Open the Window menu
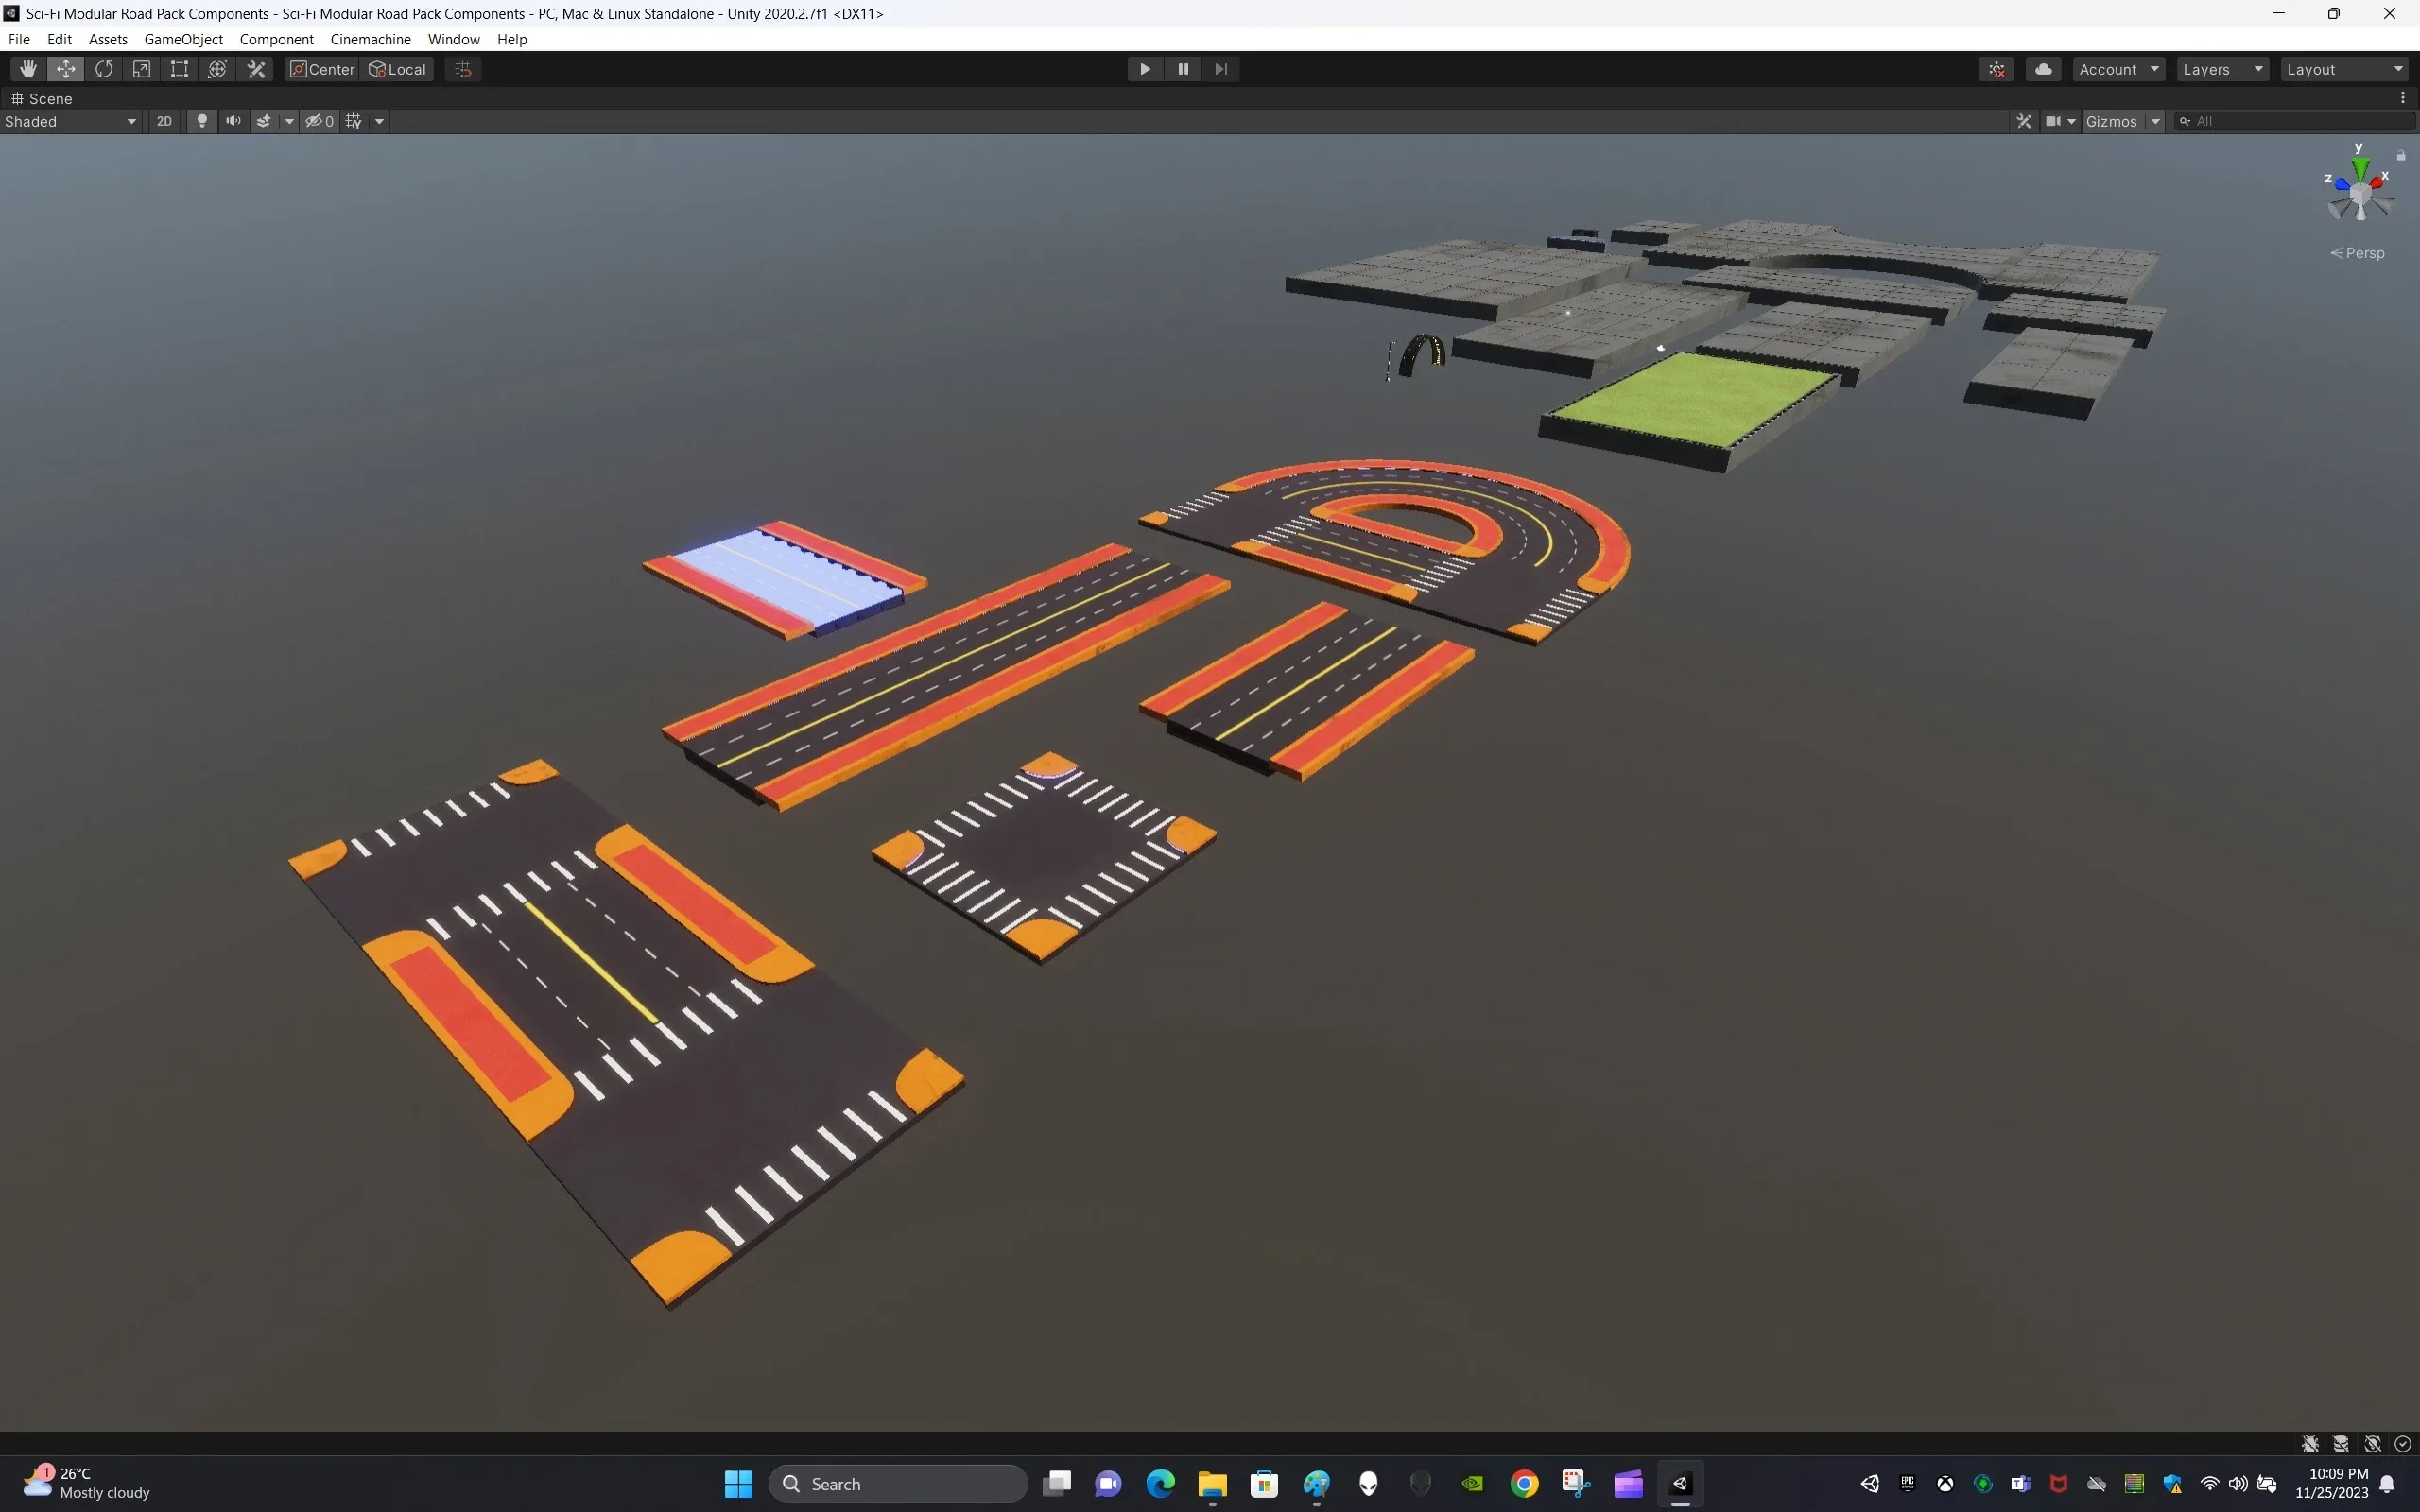The image size is (2420, 1512). [x=453, y=39]
